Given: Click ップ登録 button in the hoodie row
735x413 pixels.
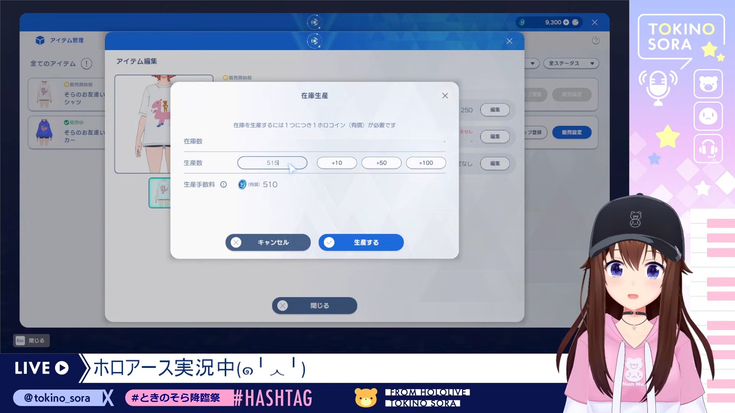Looking at the screenshot, I should (536, 132).
